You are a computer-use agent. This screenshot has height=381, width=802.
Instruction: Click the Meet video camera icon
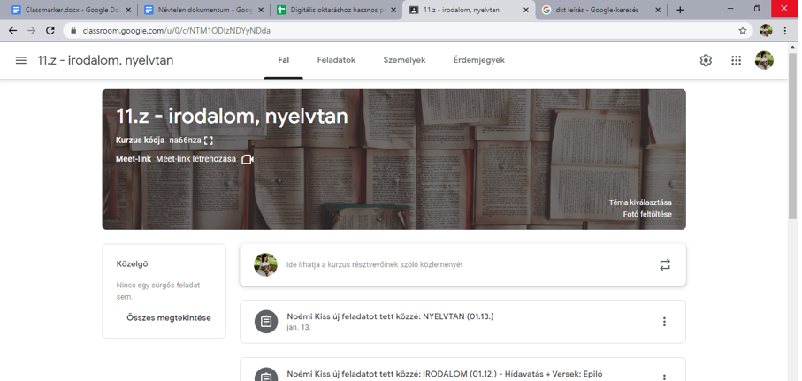tap(248, 159)
